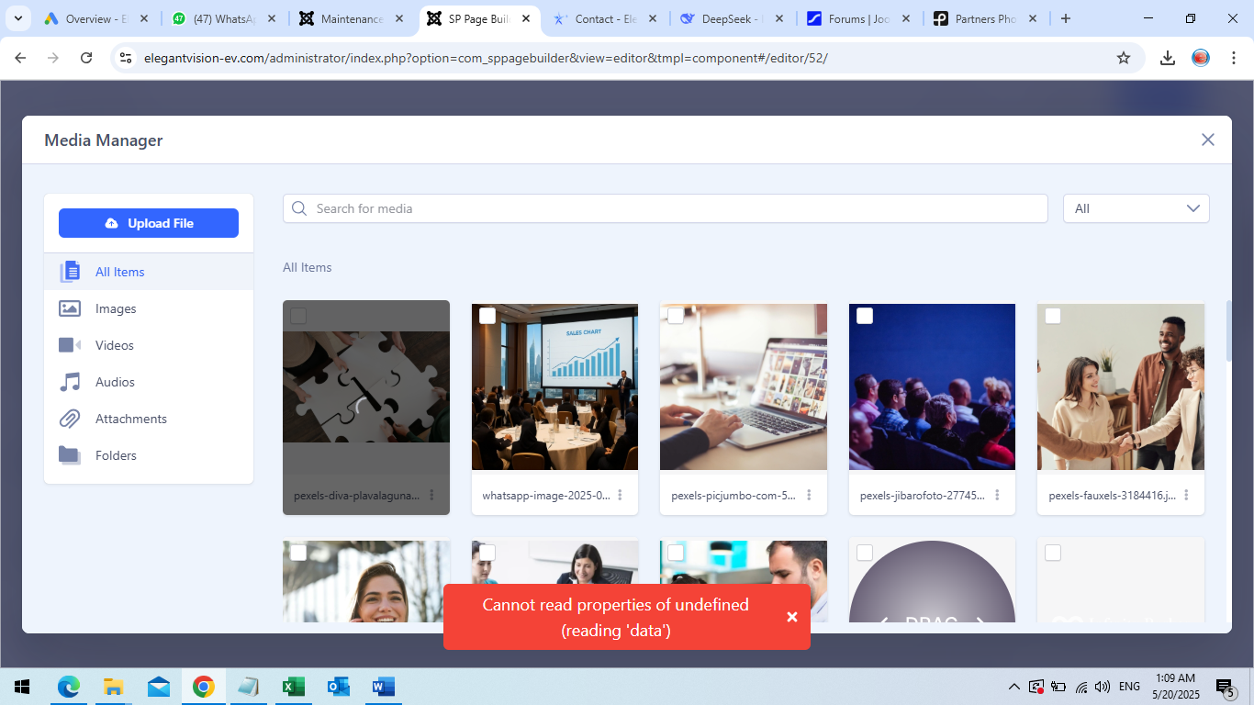1254x705 pixels.
Task: Open options for pexels-picjumbo file
Action: 809,495
